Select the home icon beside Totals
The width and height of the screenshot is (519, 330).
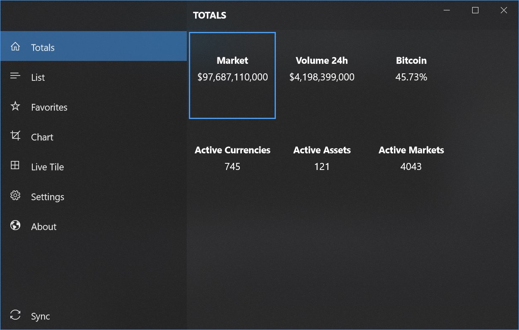(x=15, y=47)
